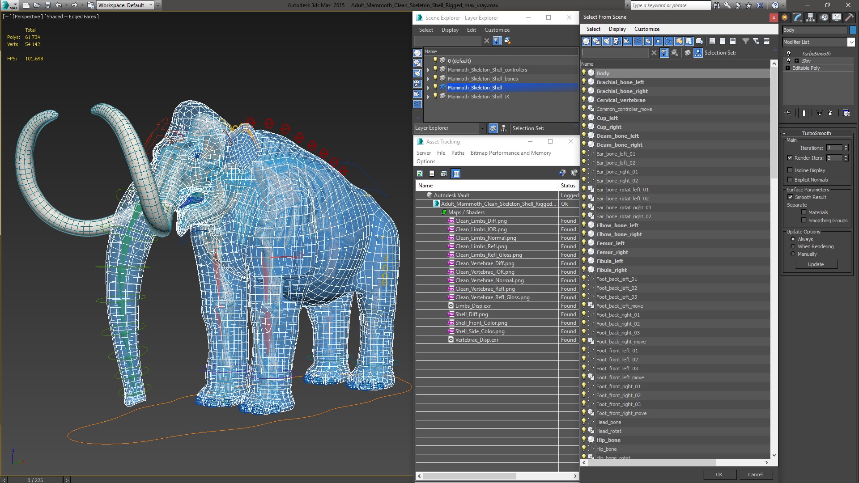Click Refresh icon in Asset Tracking
This screenshot has height=483, width=859.
pos(420,174)
